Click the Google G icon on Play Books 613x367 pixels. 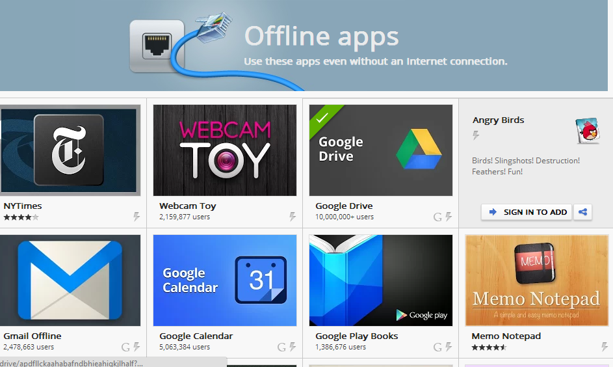click(437, 347)
